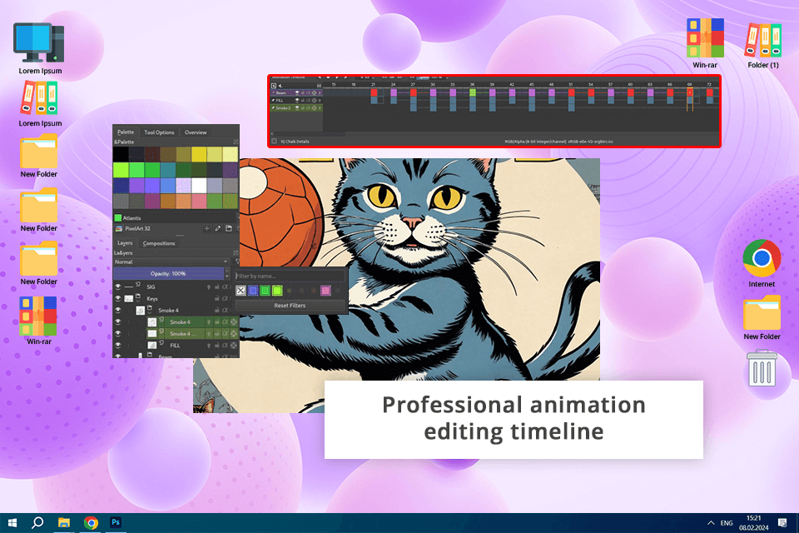
Task: Toggle lock icon on Beam timeline row
Action: (302, 92)
